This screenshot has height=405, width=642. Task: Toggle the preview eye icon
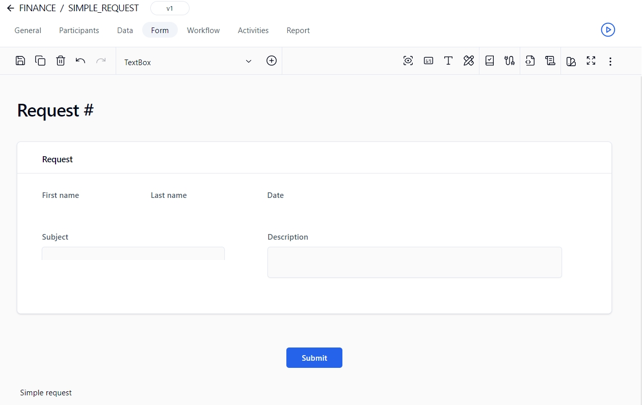pos(408,61)
